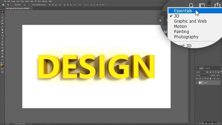222x125 pixels.
Task: Open the Auto-Select Layer dropdown
Action: [x=26, y=5]
